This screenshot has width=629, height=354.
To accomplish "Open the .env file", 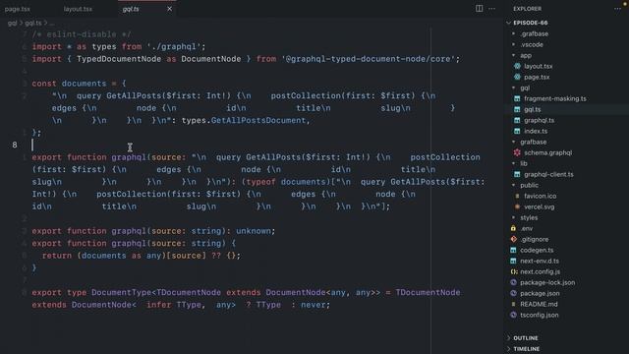I will coord(527,229).
